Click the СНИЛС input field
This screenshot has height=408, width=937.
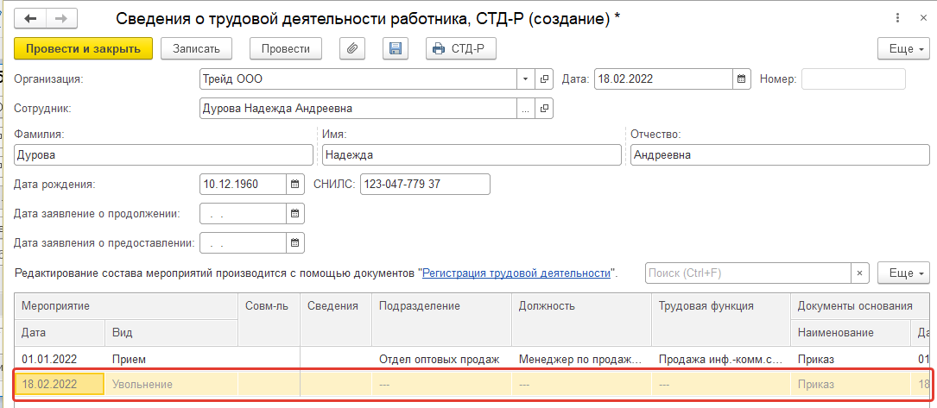pos(424,185)
